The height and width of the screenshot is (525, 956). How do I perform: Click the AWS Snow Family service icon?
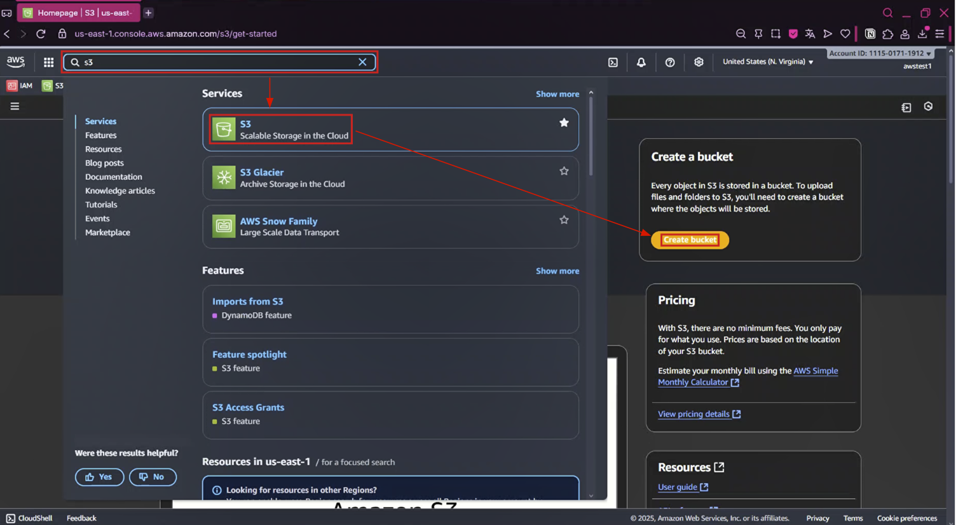224,226
